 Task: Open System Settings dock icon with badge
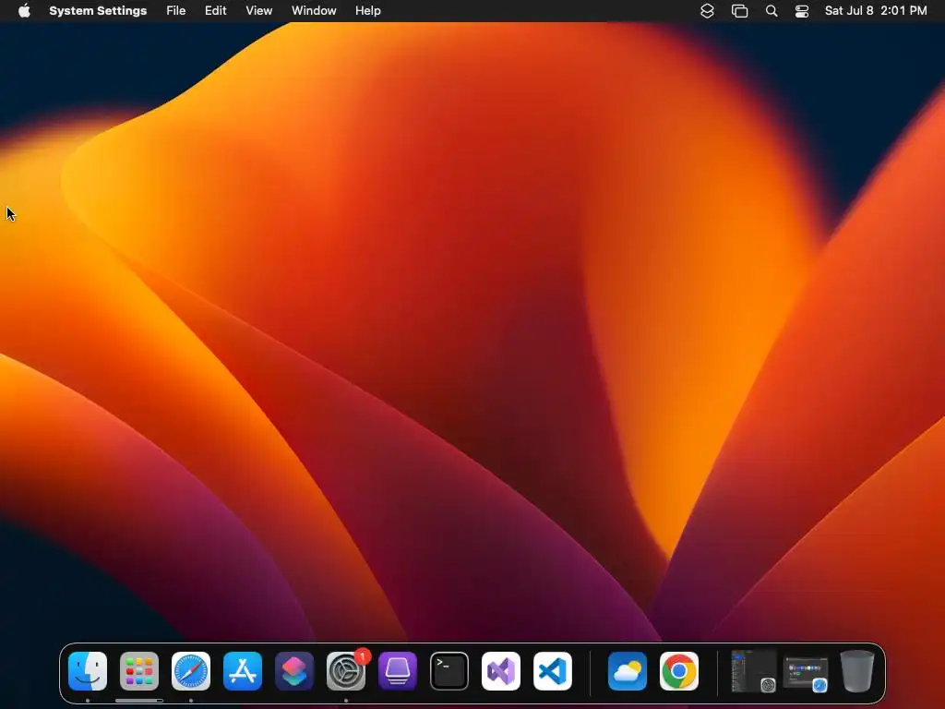[x=346, y=671]
